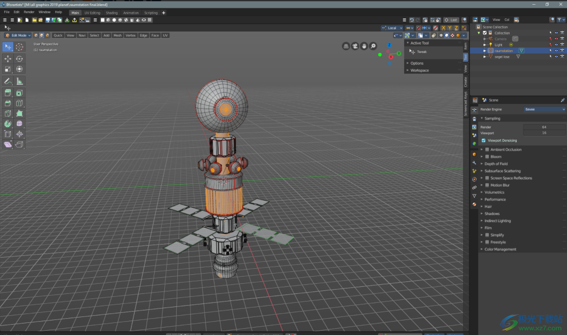Activate the Move tool
The width and height of the screenshot is (567, 335).
(x=8, y=59)
